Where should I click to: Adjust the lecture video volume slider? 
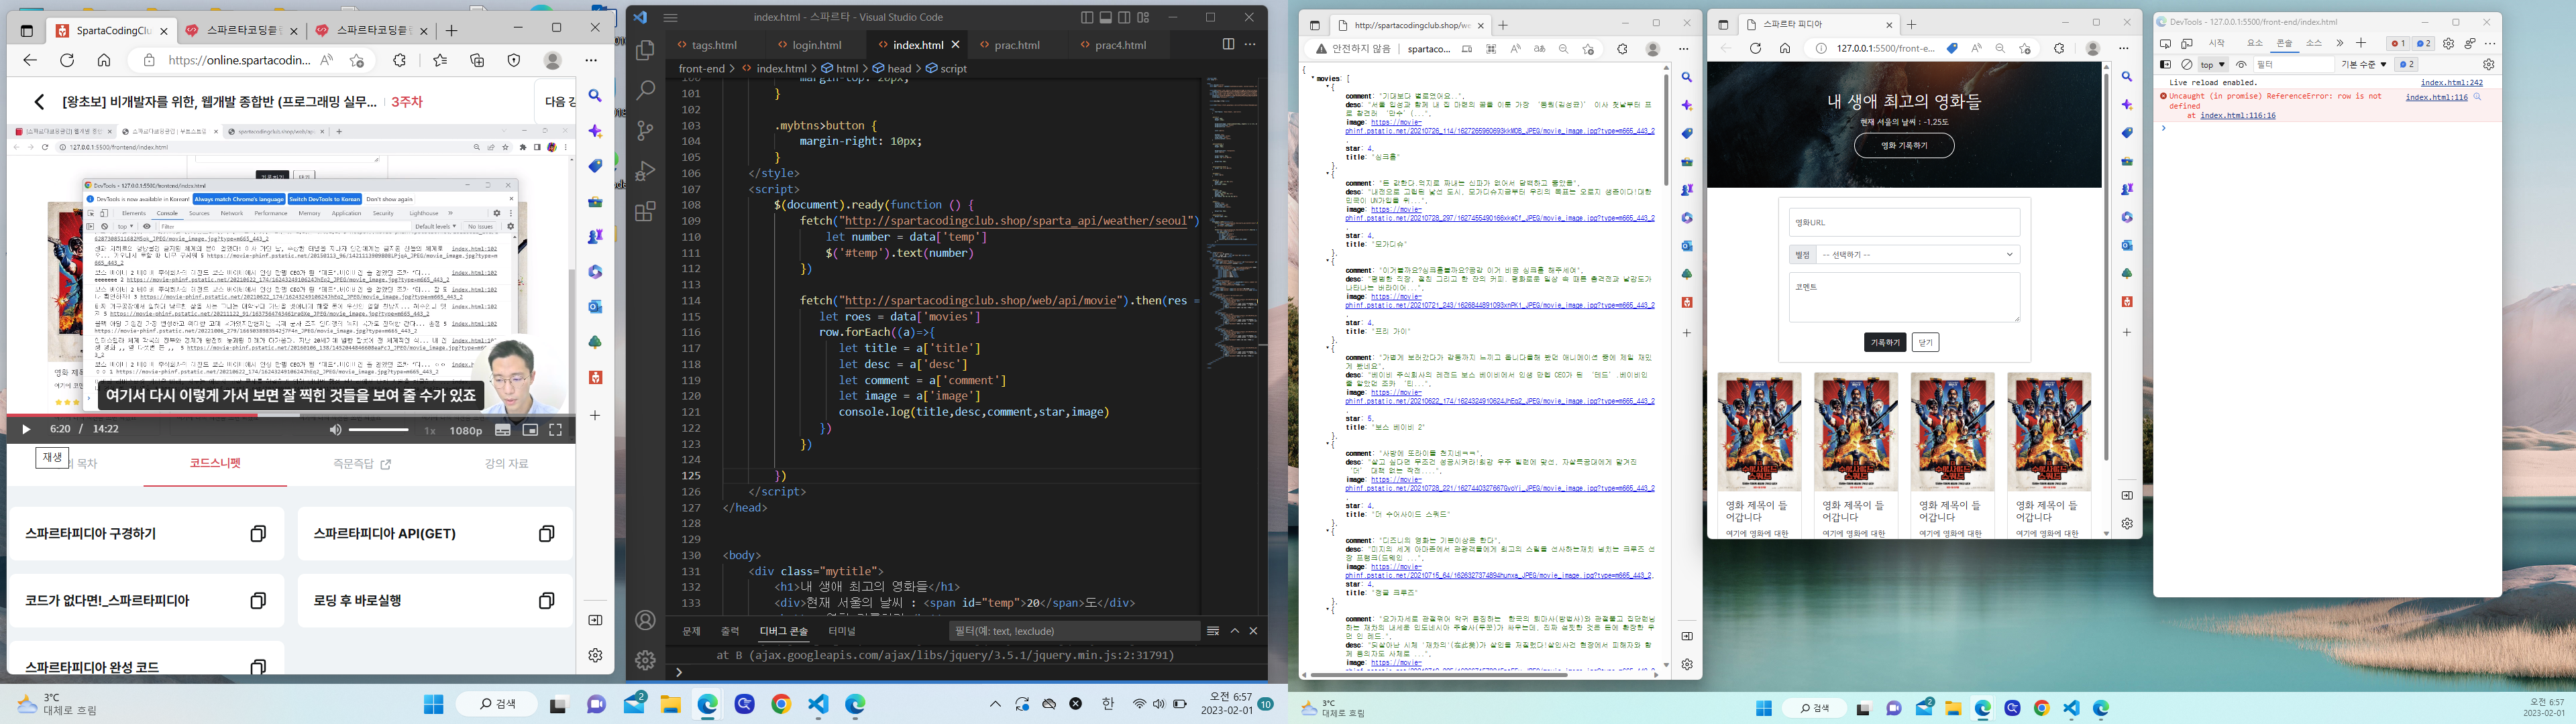click(x=379, y=430)
